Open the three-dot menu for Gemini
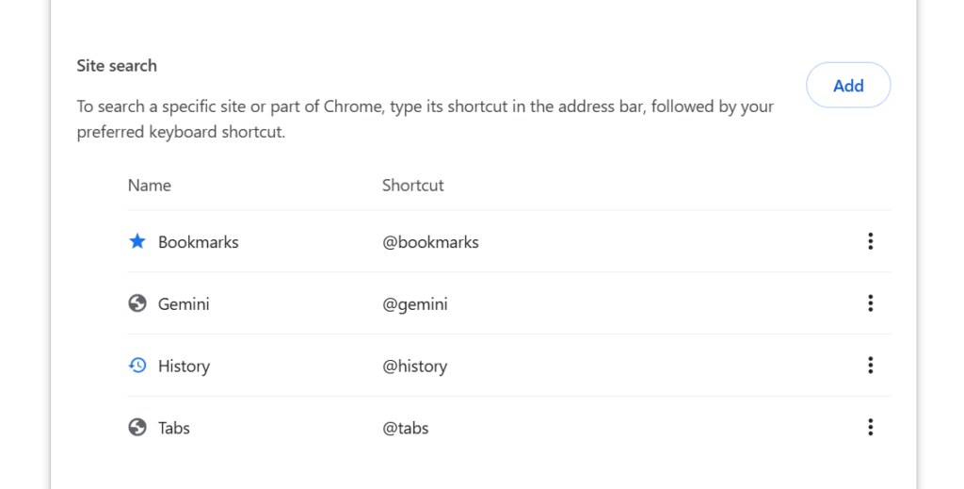 870,303
